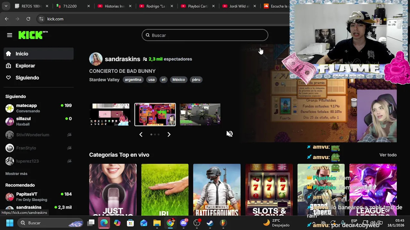Switch to RETOS 100H browser tab
The width and height of the screenshot is (410, 230).
click(x=31, y=6)
